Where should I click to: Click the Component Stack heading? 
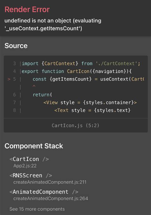tap(34, 146)
